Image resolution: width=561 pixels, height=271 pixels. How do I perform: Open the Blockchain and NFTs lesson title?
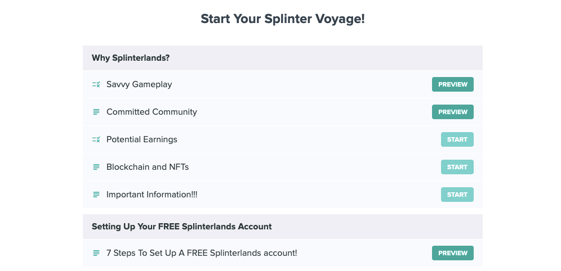pyautogui.click(x=148, y=167)
